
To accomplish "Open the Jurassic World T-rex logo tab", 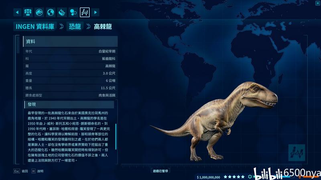I will (39, 12).
